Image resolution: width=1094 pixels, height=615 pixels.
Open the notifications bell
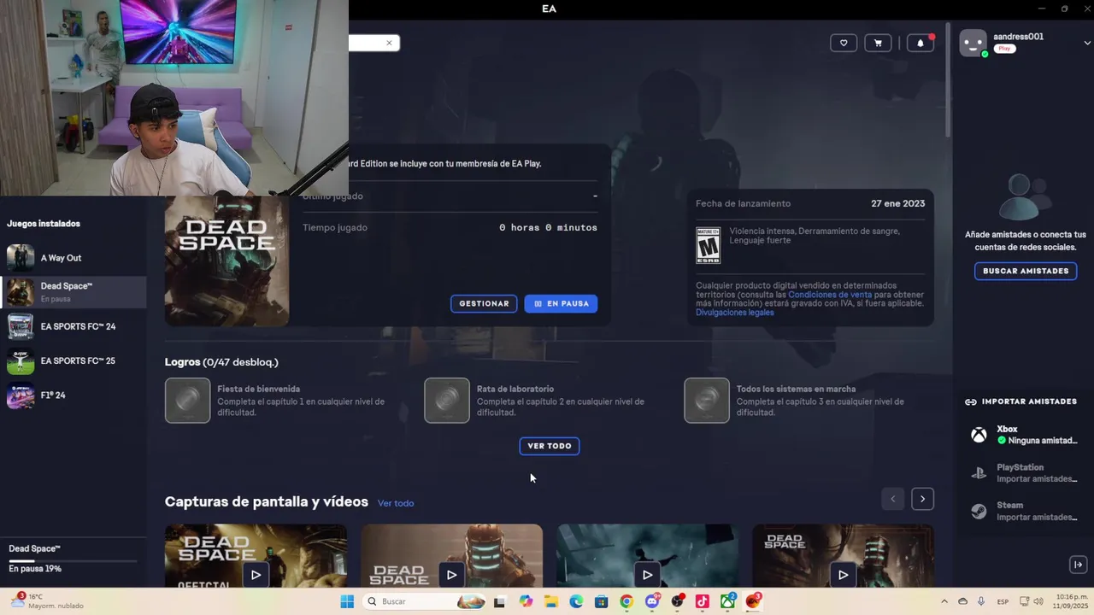click(920, 43)
